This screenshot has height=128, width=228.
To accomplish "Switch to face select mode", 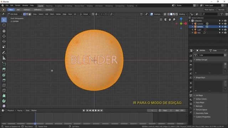I will pos(30,14).
